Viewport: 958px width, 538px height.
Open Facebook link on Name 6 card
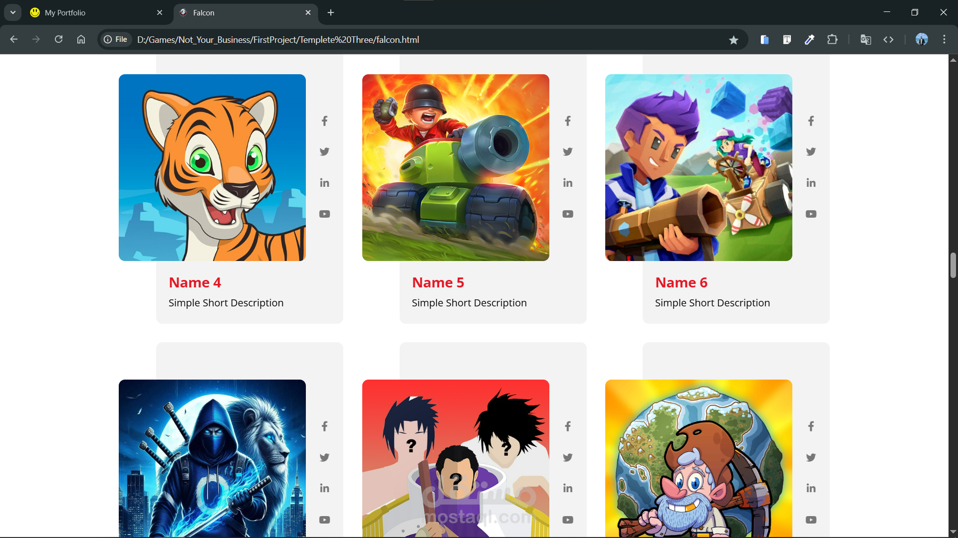811,121
